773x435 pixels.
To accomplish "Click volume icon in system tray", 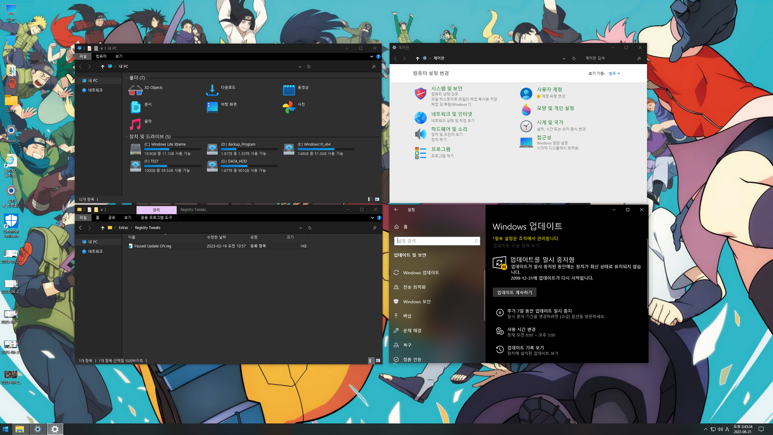I will click(x=720, y=429).
